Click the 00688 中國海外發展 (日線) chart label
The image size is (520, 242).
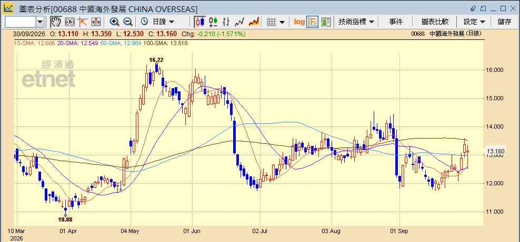point(446,34)
